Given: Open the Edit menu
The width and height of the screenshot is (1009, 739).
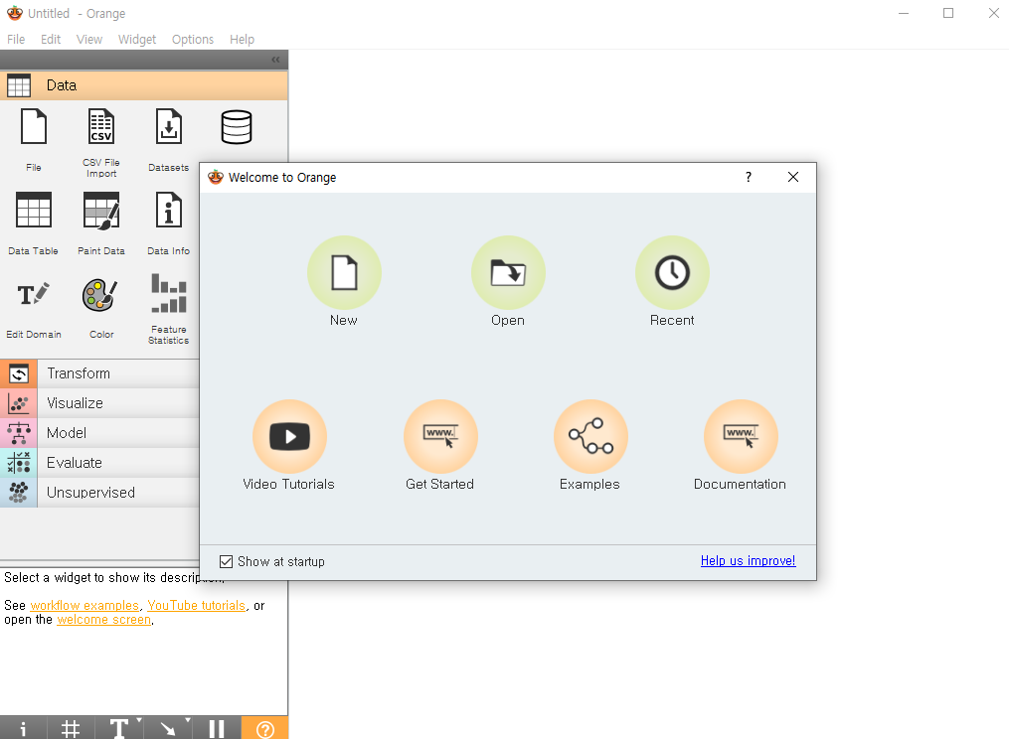Looking at the screenshot, I should [x=51, y=39].
